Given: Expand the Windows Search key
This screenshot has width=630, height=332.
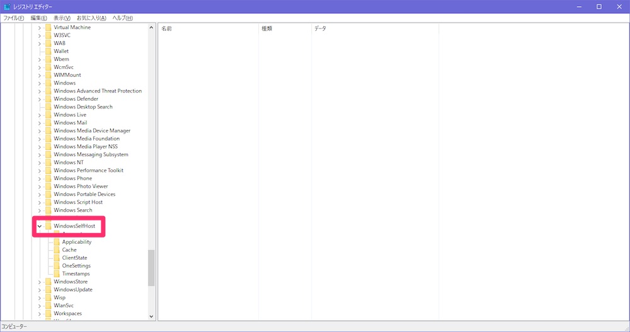Looking at the screenshot, I should tap(39, 210).
